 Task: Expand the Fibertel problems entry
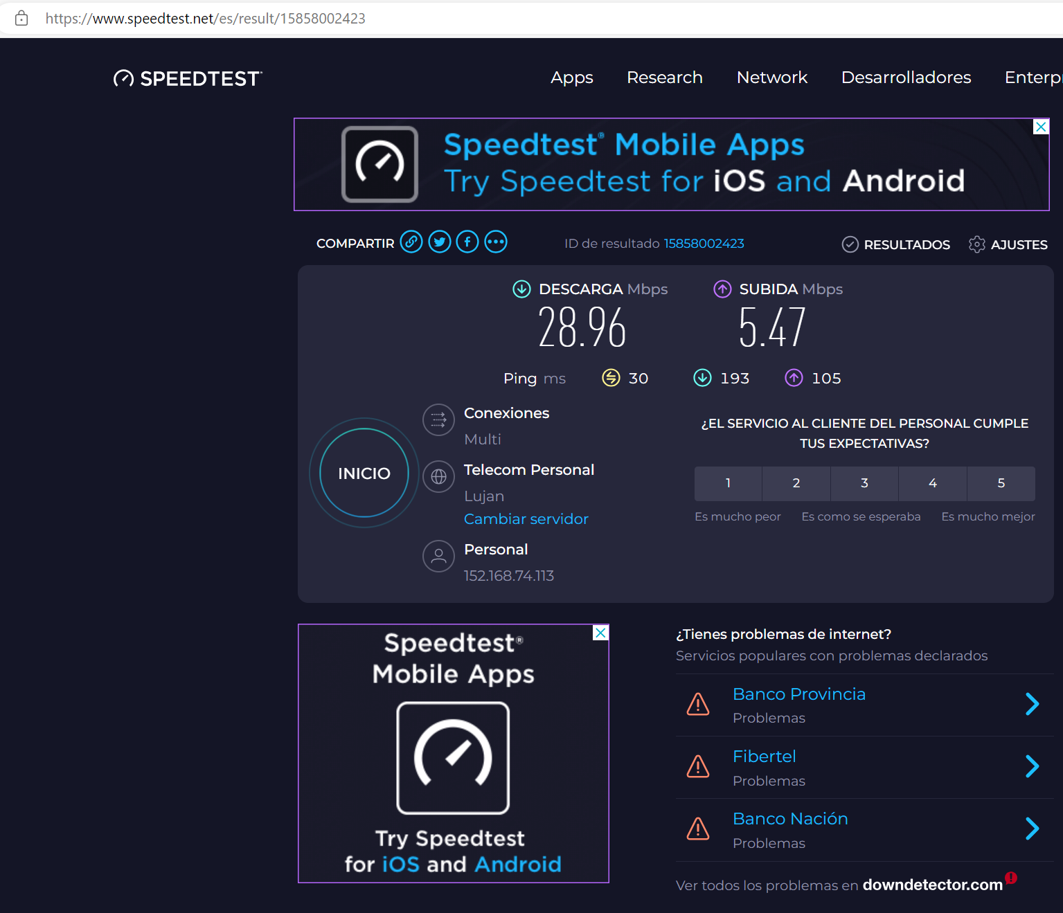tap(1032, 766)
